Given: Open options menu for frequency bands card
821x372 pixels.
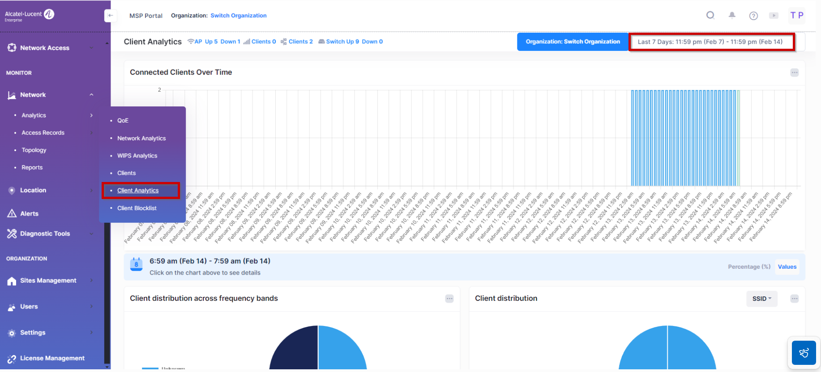Looking at the screenshot, I should [449, 299].
